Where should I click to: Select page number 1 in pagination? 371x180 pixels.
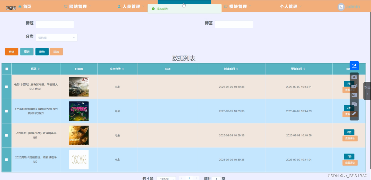point(189,178)
